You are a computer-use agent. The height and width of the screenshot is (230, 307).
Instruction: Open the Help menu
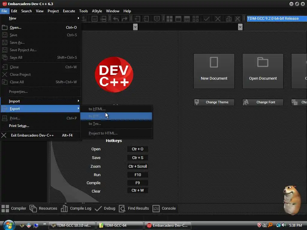tap(127, 11)
